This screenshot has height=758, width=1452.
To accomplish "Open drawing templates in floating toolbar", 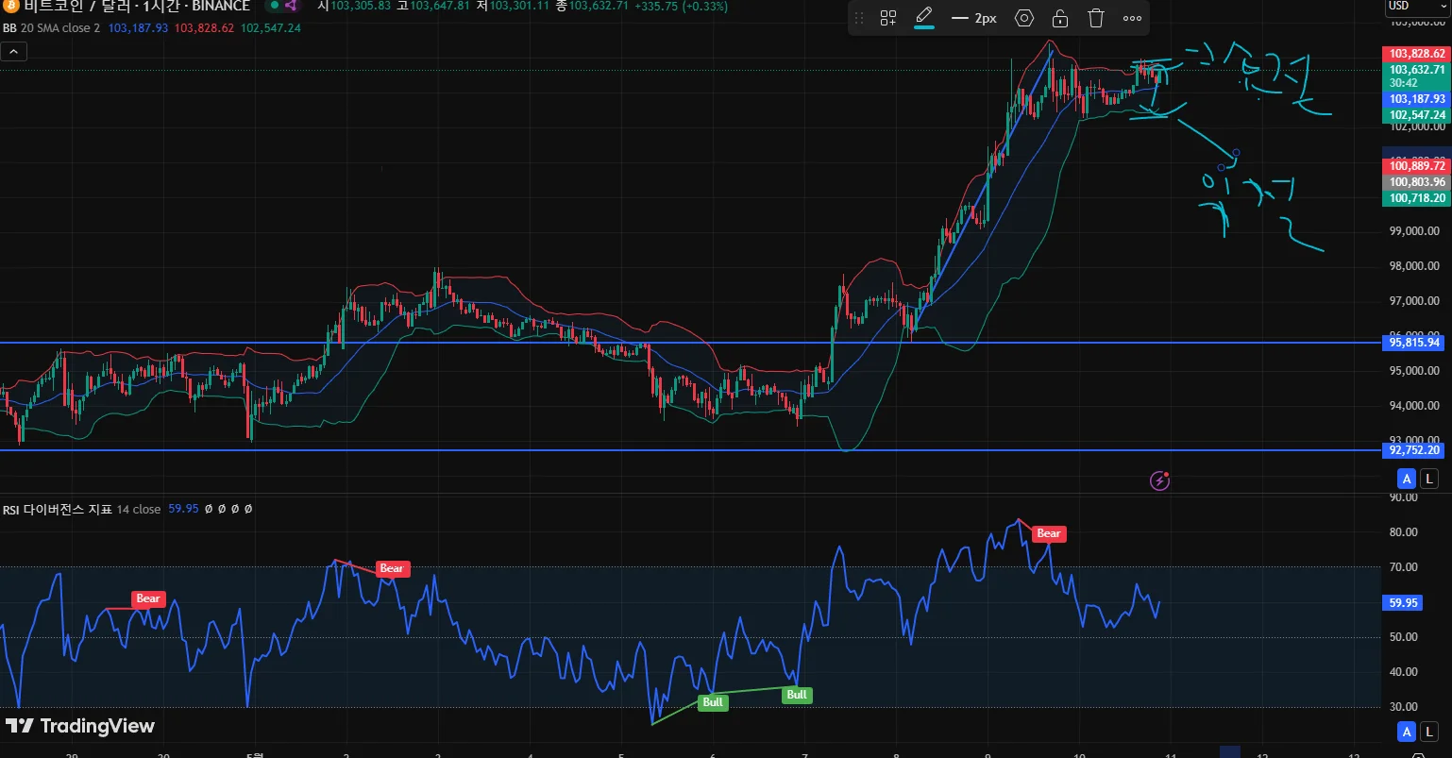I will pyautogui.click(x=888, y=18).
